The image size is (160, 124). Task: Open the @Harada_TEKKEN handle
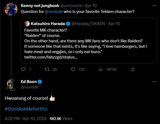click(88, 24)
